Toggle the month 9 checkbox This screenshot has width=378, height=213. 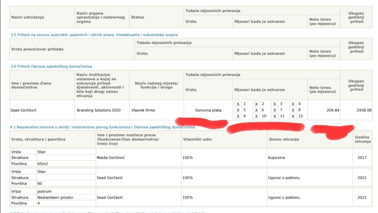[238, 116]
